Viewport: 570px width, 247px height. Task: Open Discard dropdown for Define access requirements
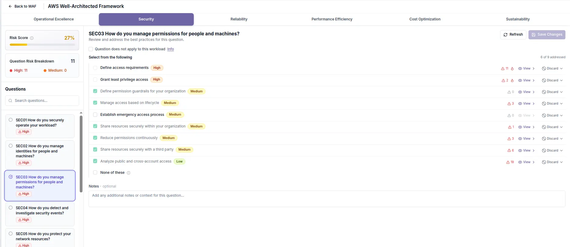[x=552, y=69]
